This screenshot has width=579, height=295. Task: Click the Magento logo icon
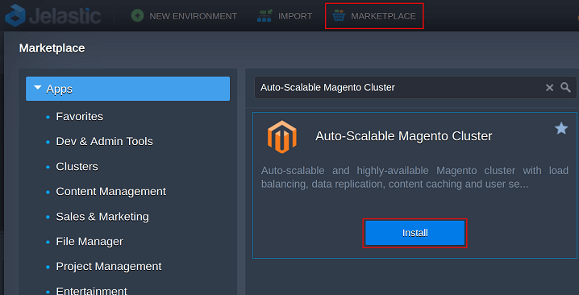[281, 136]
